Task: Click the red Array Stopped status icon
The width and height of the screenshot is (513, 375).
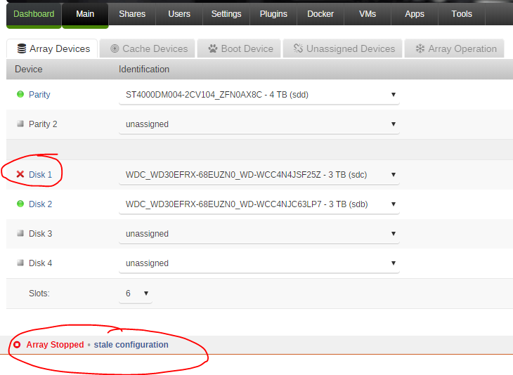Action: pyautogui.click(x=17, y=345)
